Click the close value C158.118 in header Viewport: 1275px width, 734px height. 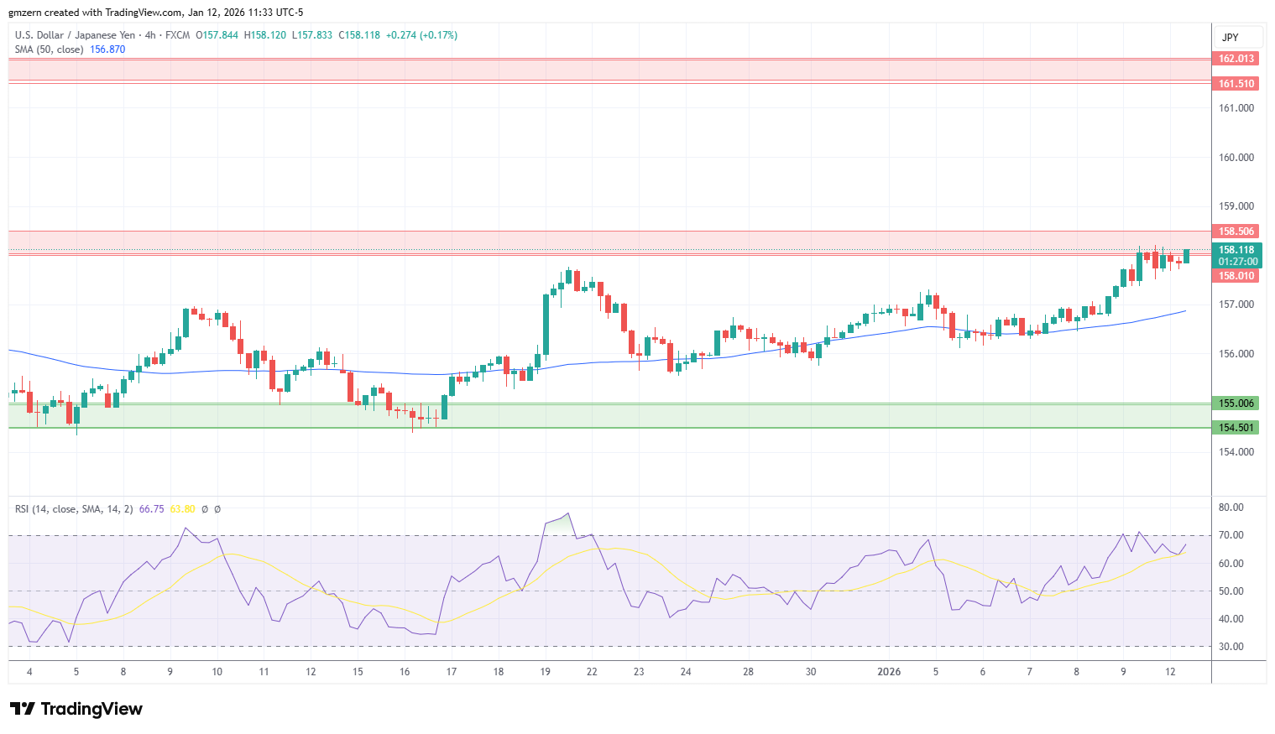click(359, 35)
